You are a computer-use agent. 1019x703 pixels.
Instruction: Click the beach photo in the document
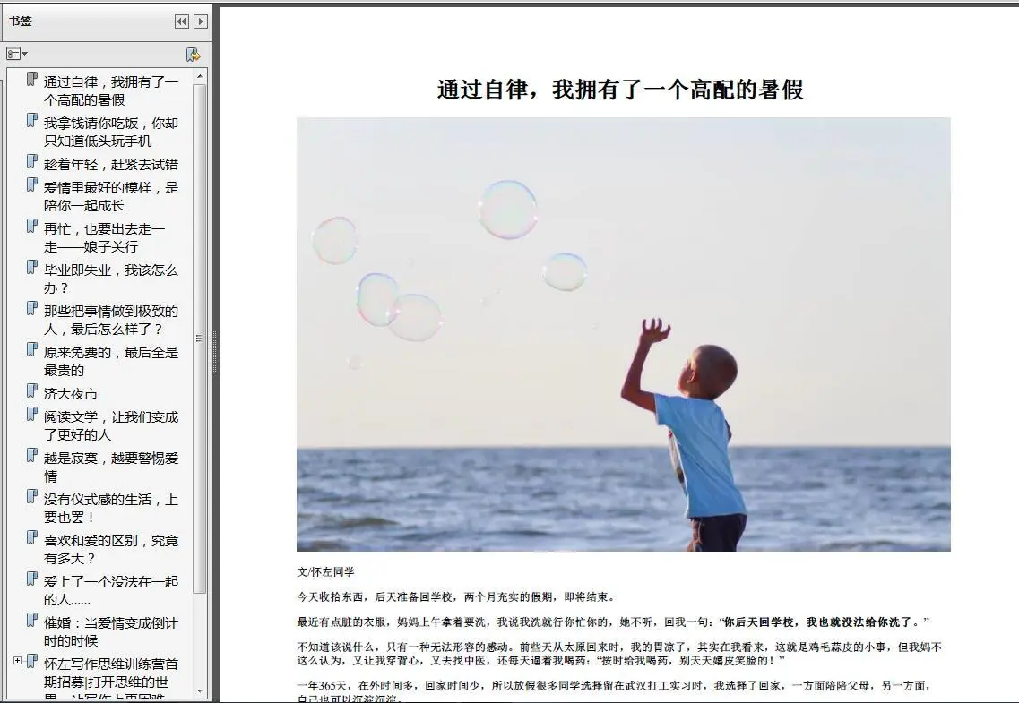click(x=626, y=338)
